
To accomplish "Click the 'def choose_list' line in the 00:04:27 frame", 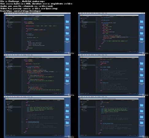I will (x=104, y=83).
